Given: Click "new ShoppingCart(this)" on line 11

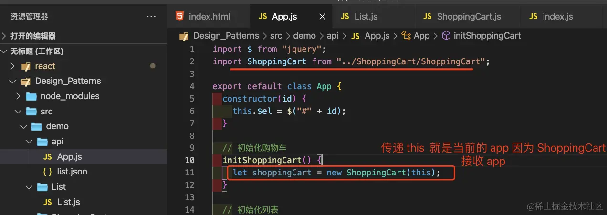Looking at the screenshot, I should 381,173.
